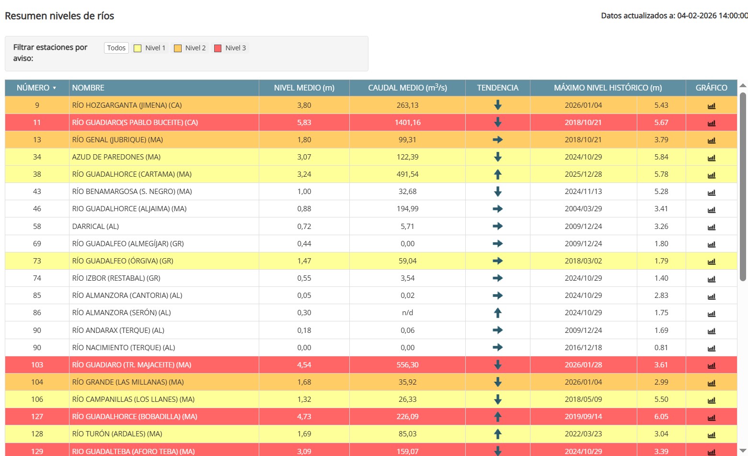Show graph for Río Guadalhorce (Cartama)
The height and width of the screenshot is (456, 748).
[711, 175]
